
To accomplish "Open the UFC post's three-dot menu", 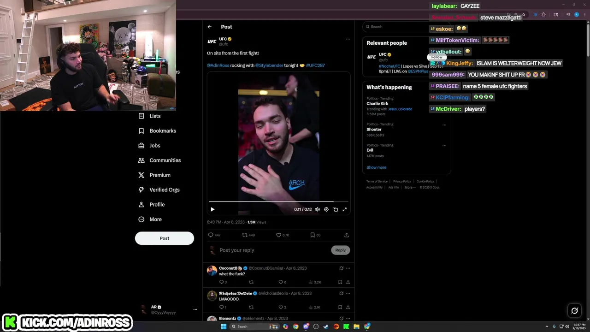I will pyautogui.click(x=348, y=39).
